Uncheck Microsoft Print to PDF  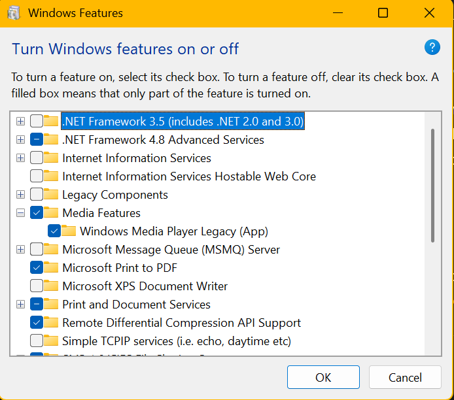37,267
